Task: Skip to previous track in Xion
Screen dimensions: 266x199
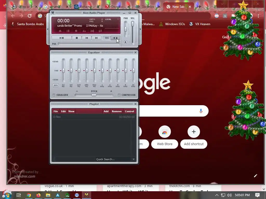Action: click(87, 38)
